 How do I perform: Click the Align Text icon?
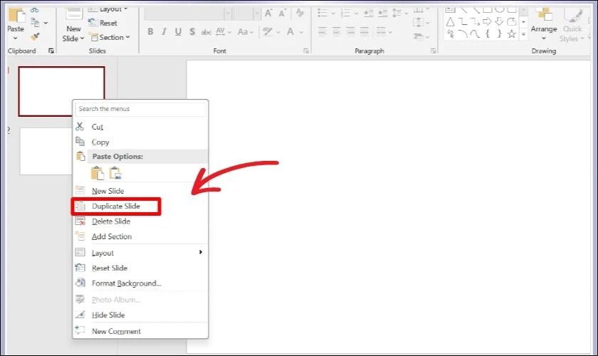click(419, 22)
